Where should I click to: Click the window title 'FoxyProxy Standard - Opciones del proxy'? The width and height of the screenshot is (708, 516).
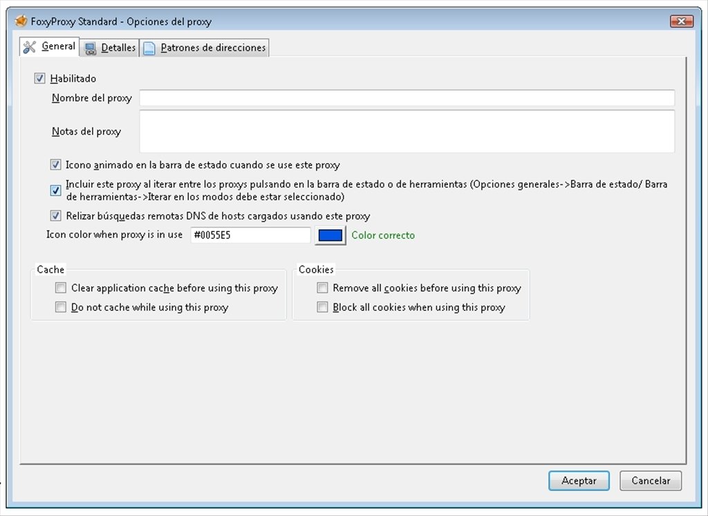tap(121, 21)
